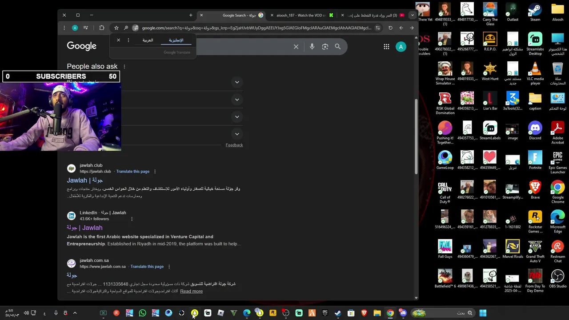Image resolution: width=569 pixels, height=320 pixels.
Task: Choose الإنجليزية in the translate popup
Action: click(x=176, y=40)
